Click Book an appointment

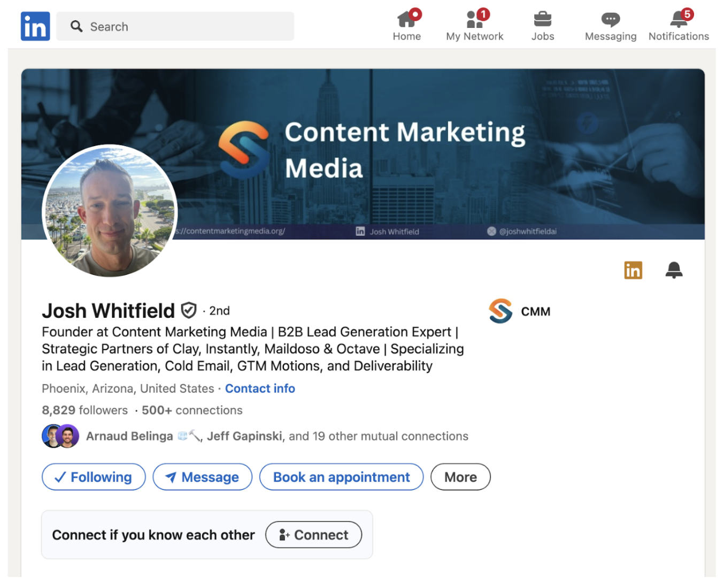[x=341, y=477]
